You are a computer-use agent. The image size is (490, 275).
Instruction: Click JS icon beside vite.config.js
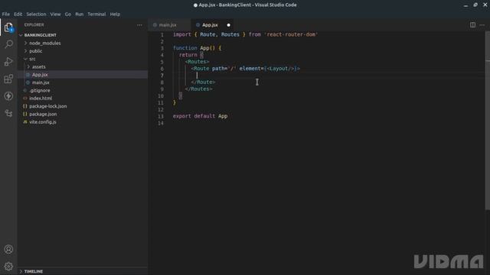25,122
